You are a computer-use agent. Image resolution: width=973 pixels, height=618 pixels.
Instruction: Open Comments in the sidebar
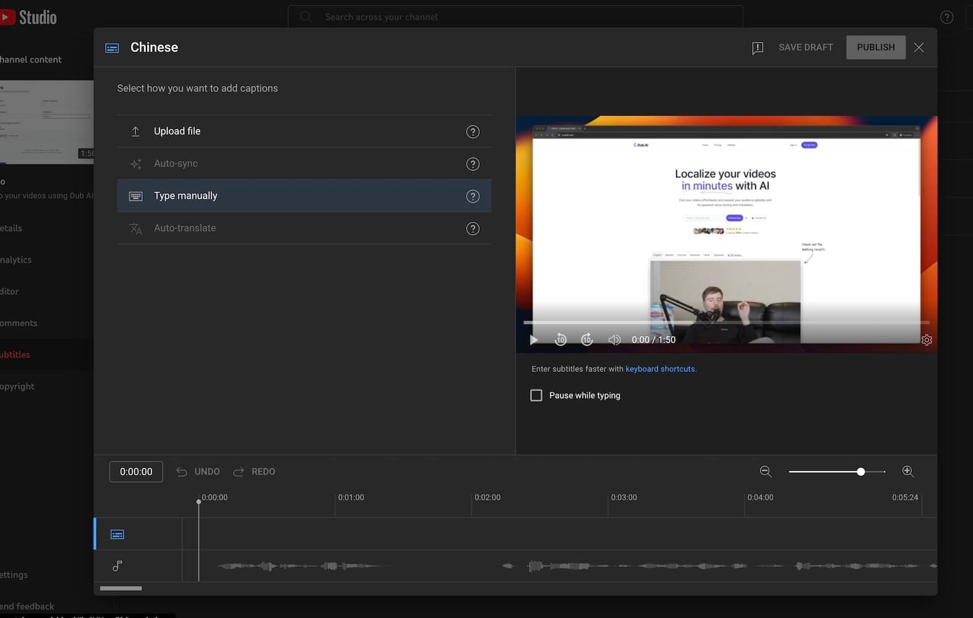point(19,323)
